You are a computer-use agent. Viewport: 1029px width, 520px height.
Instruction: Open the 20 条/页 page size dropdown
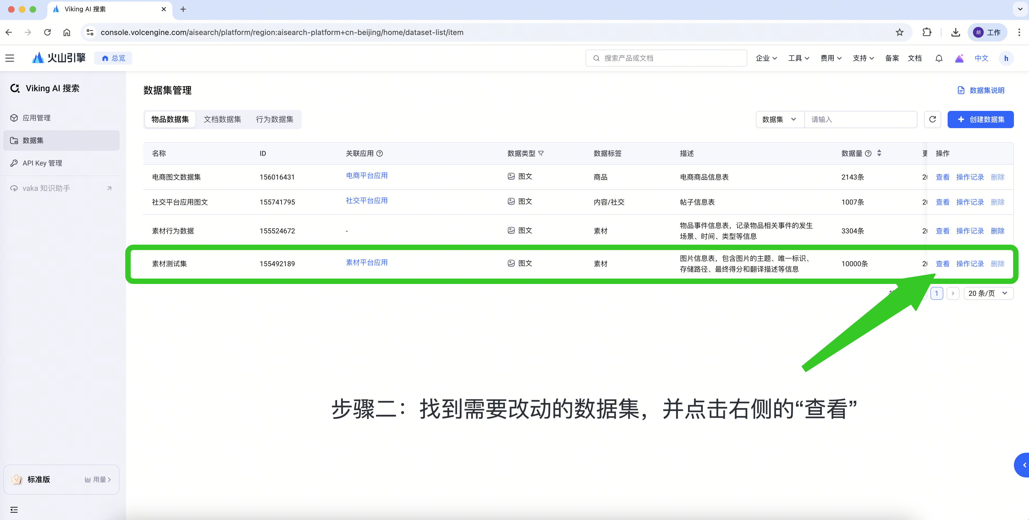point(988,293)
